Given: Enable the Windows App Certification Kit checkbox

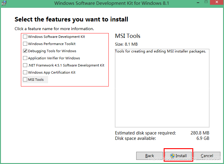Looking at the screenshot, I should (x=25, y=72).
